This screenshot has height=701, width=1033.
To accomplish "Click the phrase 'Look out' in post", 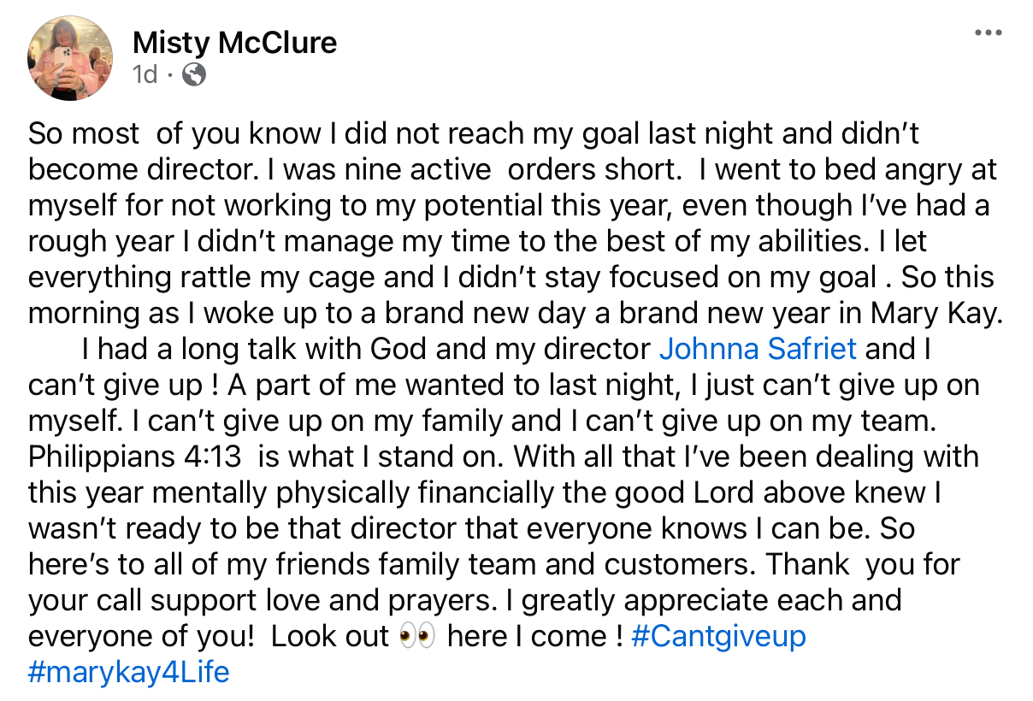I will coord(330,636).
